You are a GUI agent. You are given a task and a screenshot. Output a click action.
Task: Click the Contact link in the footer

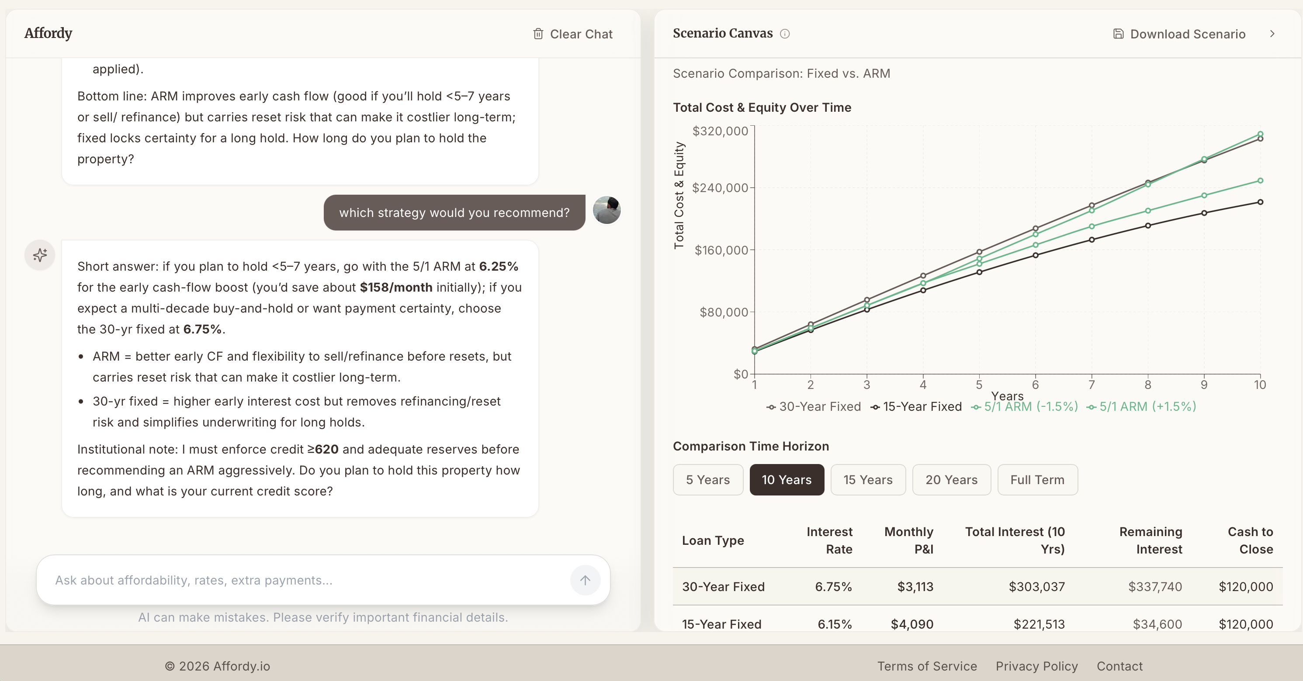click(x=1119, y=666)
